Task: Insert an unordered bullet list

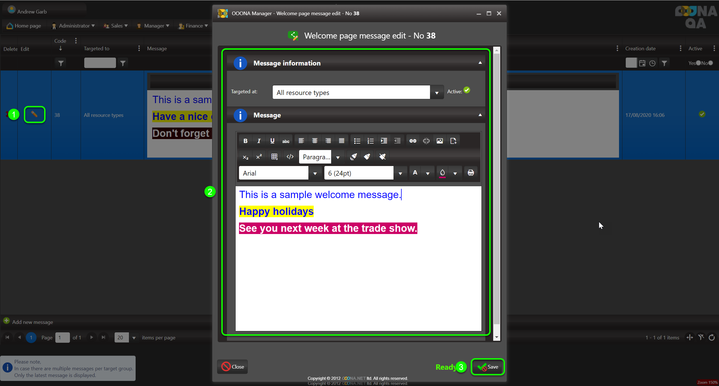Action: [357, 141]
